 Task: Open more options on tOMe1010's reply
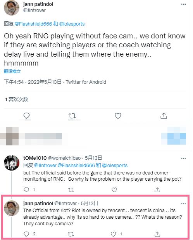tap(183, 158)
